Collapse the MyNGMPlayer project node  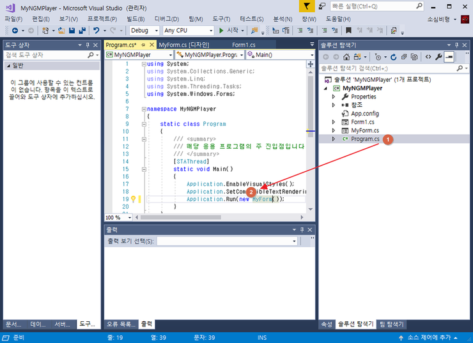coord(326,88)
